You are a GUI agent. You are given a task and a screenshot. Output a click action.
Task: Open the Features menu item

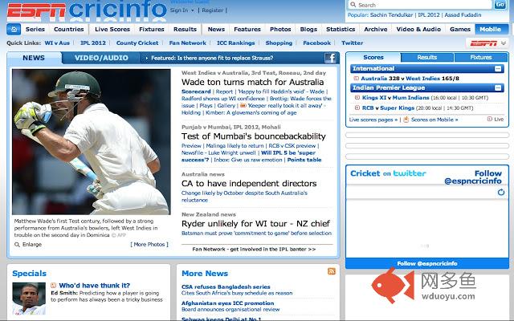click(247, 29)
